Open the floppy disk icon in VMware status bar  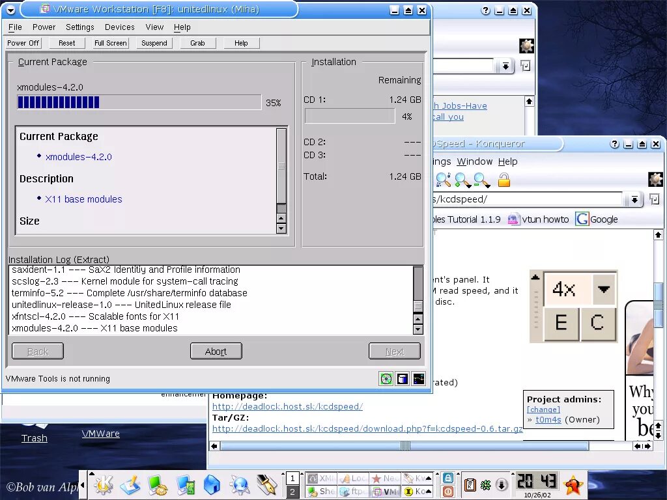(x=403, y=378)
